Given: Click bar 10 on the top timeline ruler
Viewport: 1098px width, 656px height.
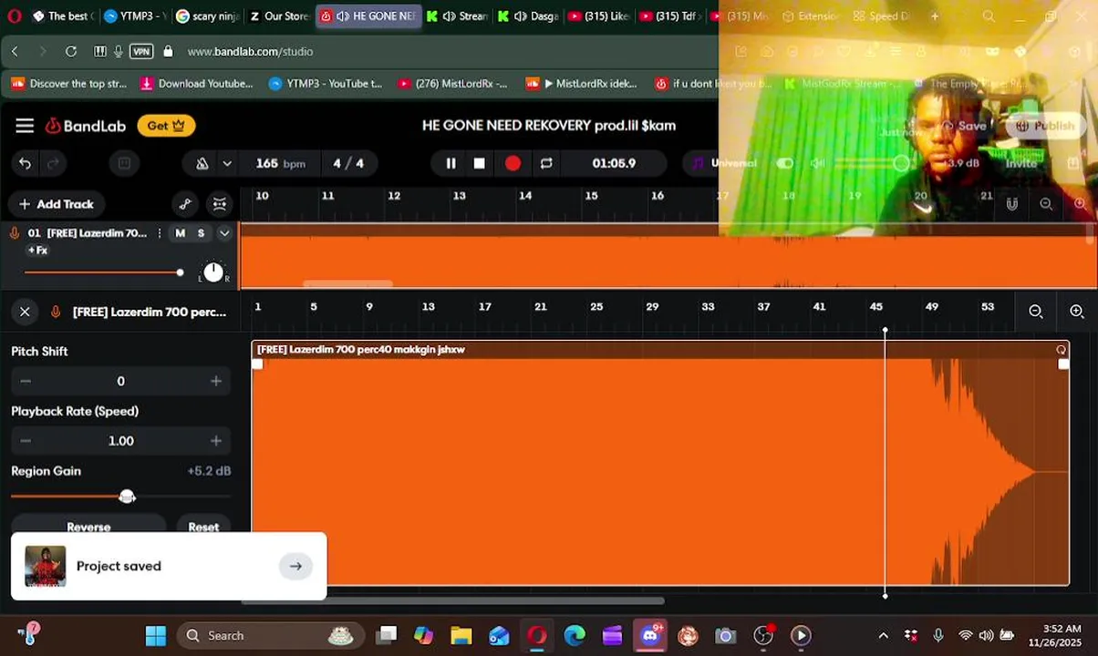Looking at the screenshot, I should [x=262, y=196].
